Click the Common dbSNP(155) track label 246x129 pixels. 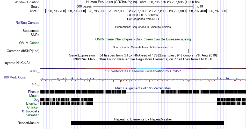coord(23,51)
